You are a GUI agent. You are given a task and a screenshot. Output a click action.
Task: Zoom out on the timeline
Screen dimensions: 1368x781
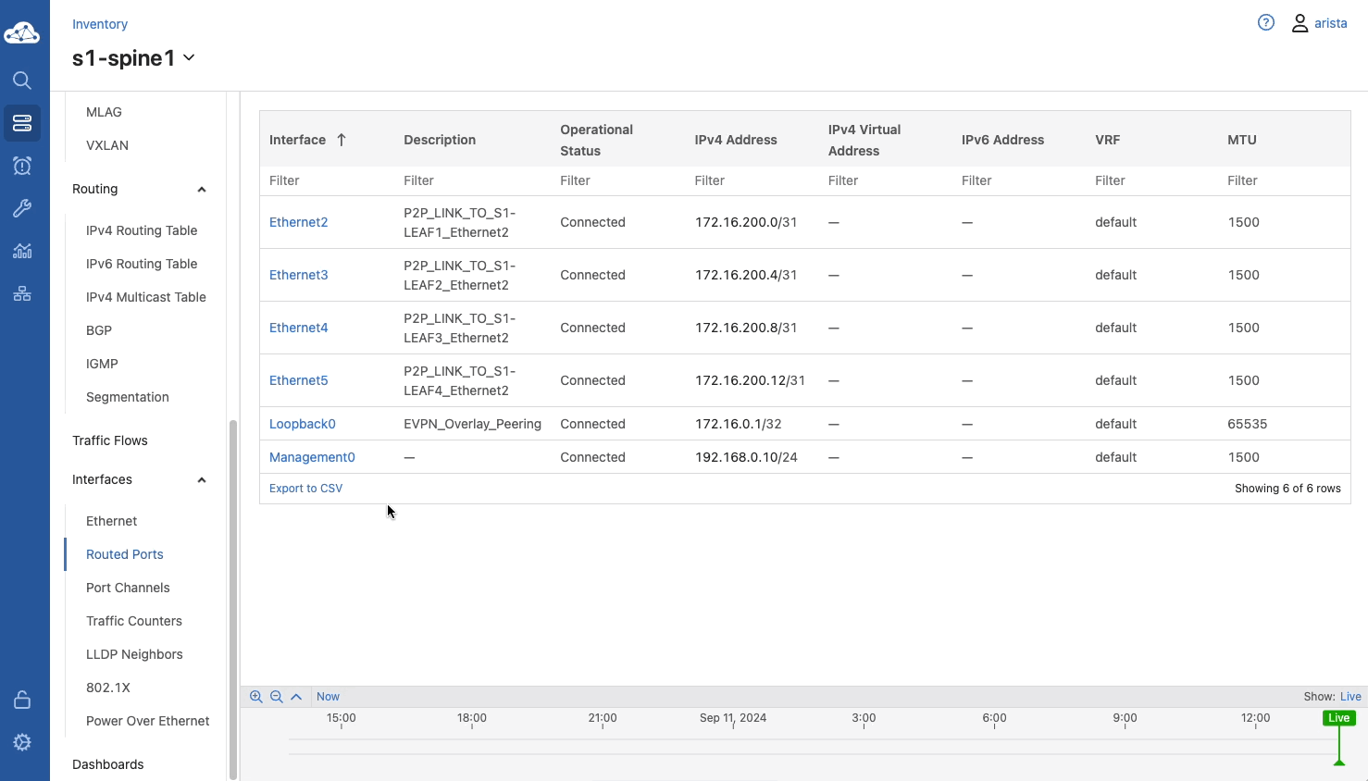(x=276, y=697)
